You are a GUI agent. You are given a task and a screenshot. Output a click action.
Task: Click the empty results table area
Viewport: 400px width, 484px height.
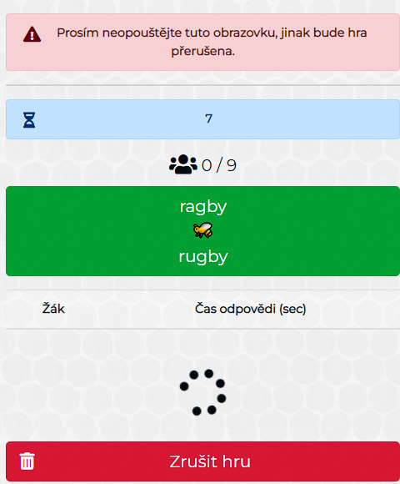[x=202, y=385]
